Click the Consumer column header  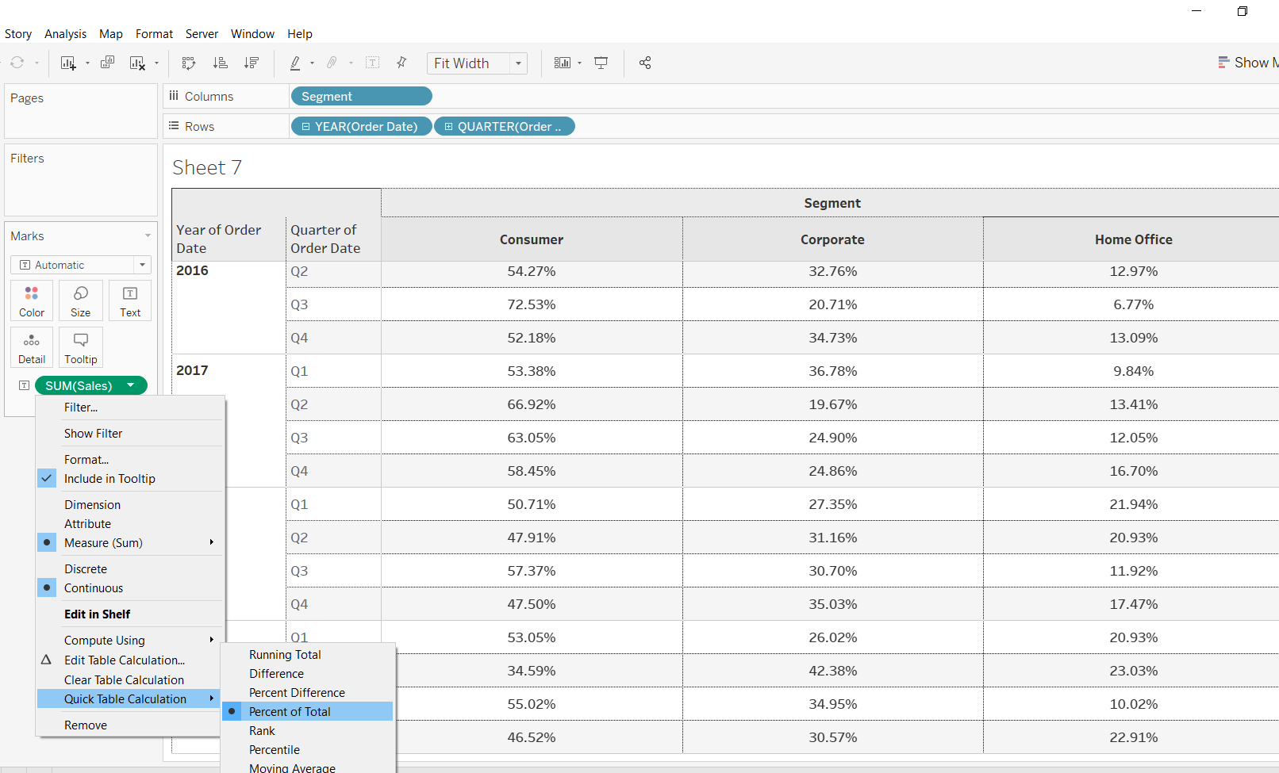532,239
